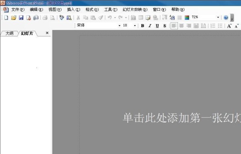Open the font size 18 dropdown arrow
This screenshot has height=154, width=241.
[135, 26]
